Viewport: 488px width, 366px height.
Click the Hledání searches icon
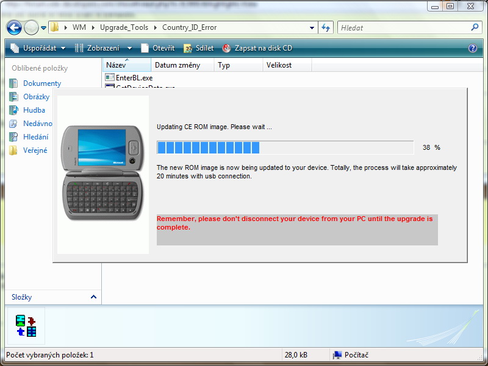click(x=13, y=136)
